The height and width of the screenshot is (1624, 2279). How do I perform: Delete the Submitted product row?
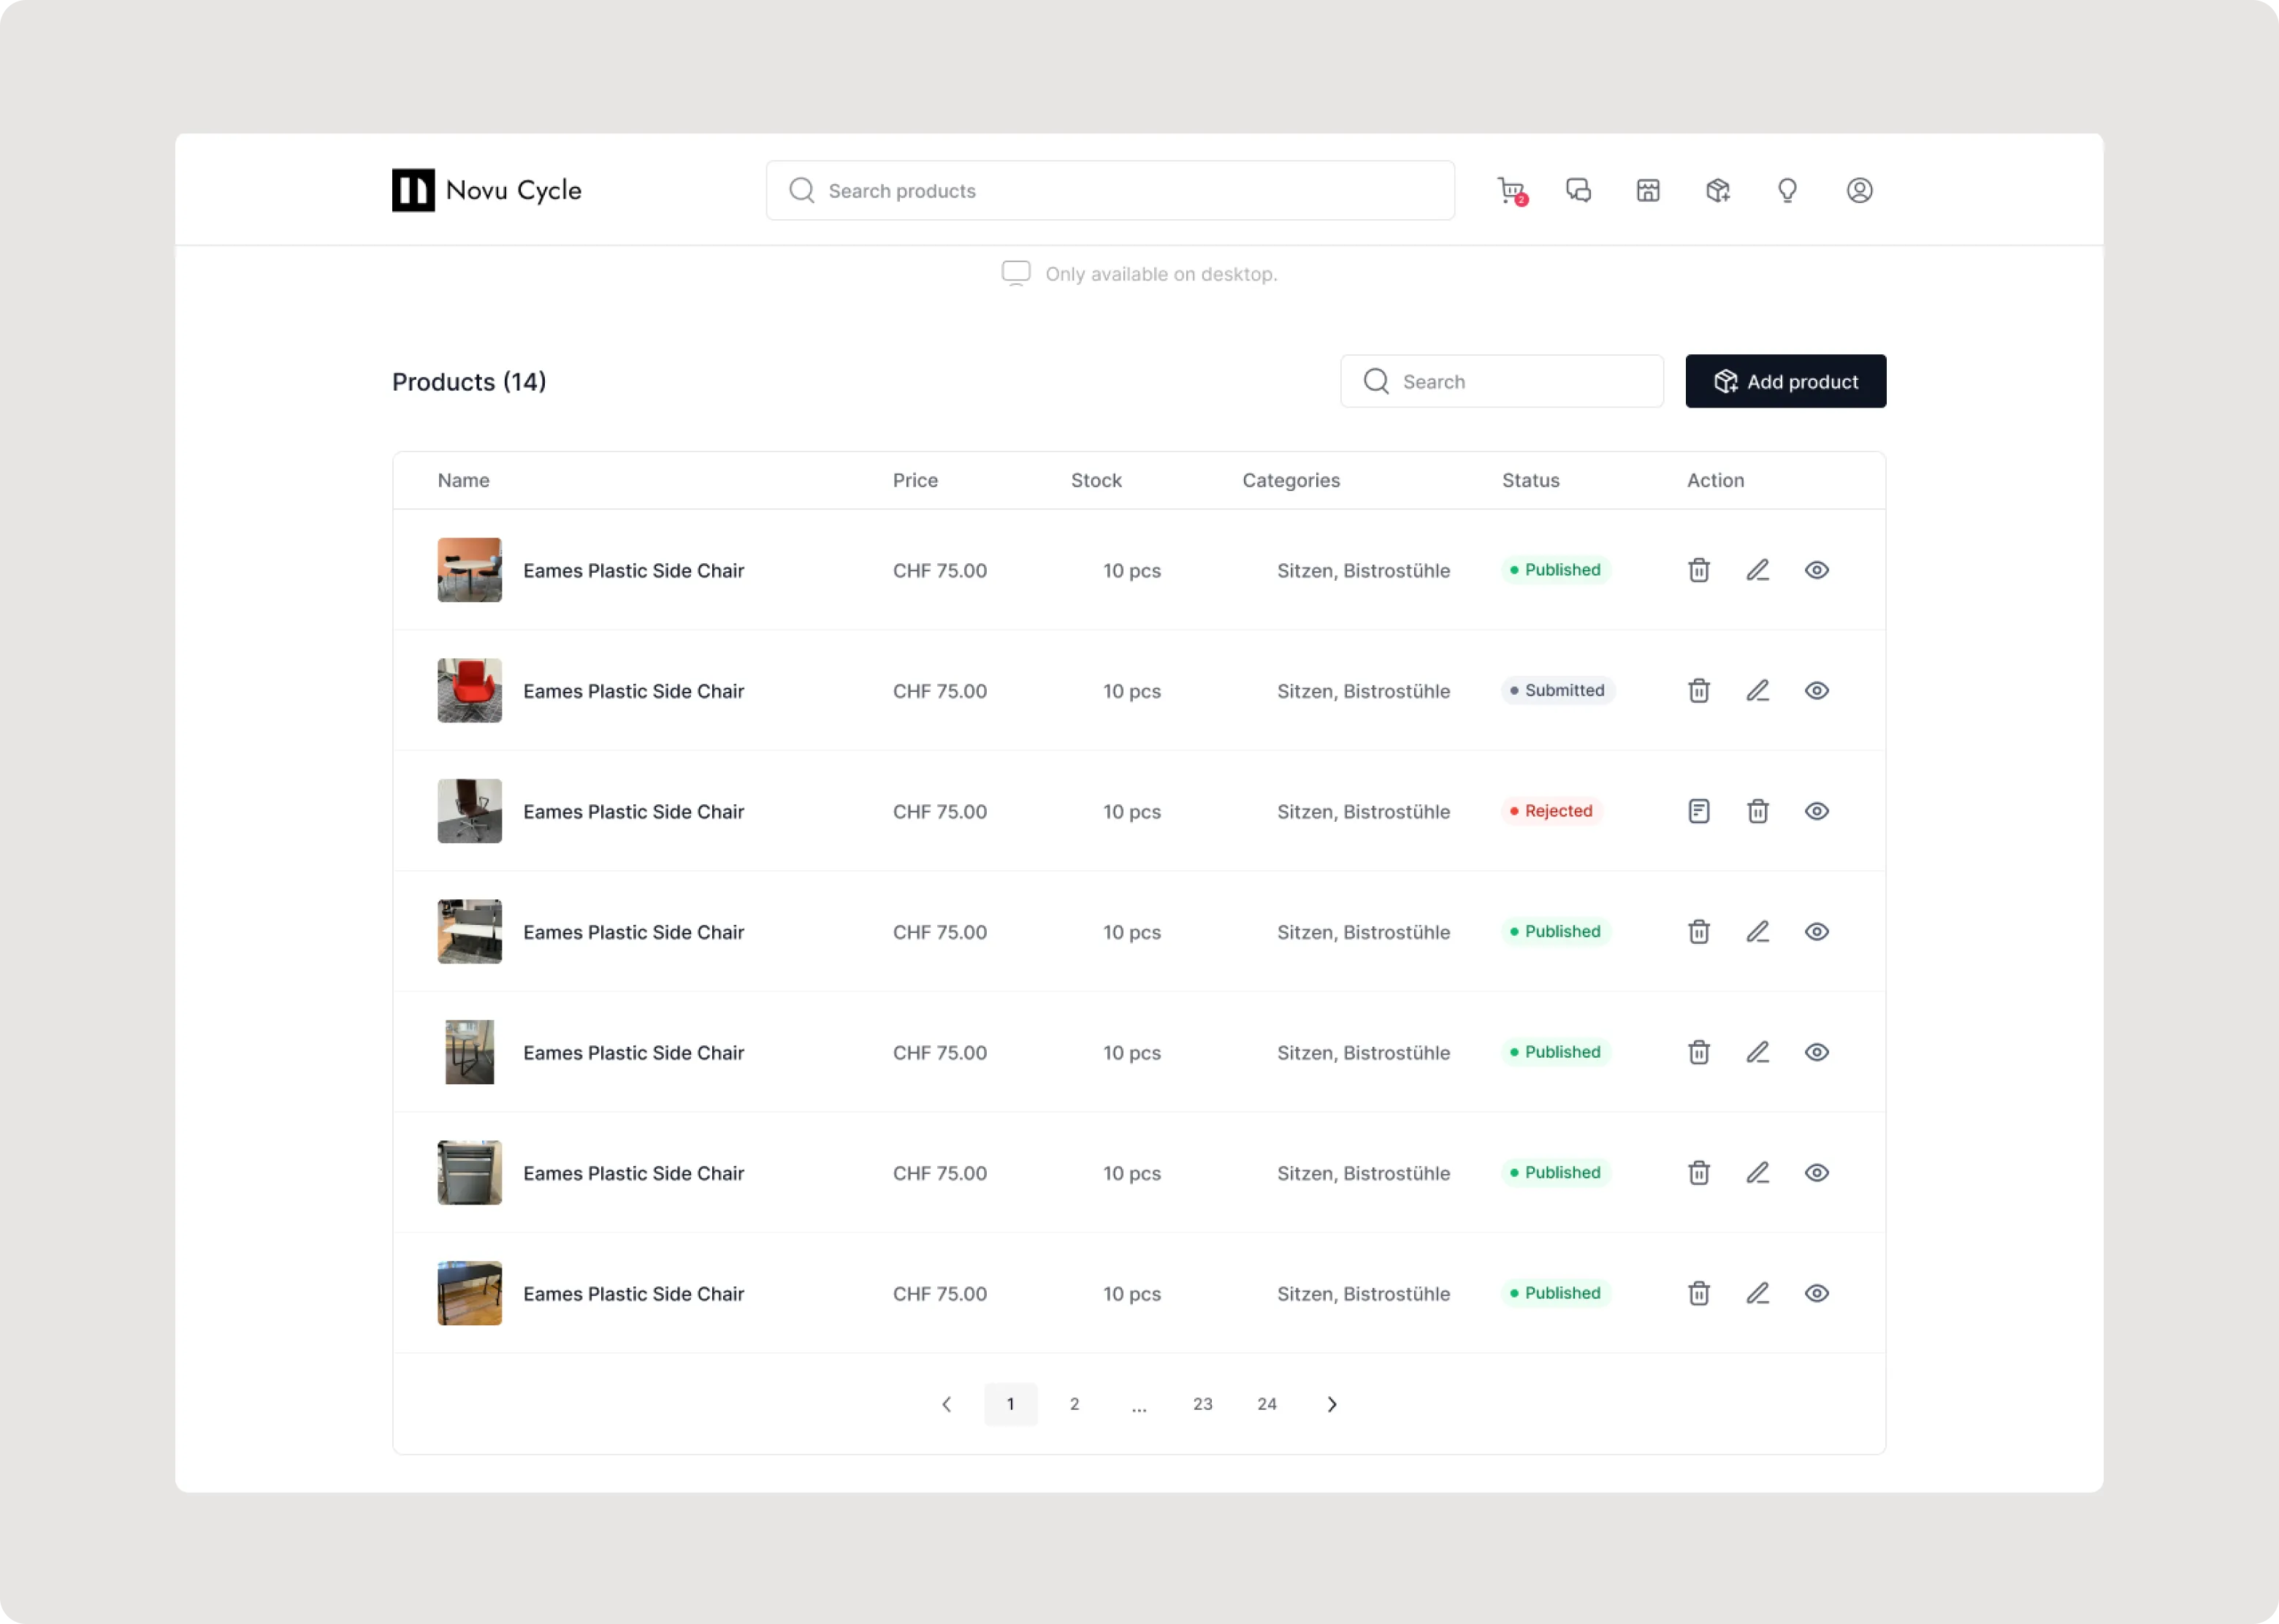[x=1699, y=691]
